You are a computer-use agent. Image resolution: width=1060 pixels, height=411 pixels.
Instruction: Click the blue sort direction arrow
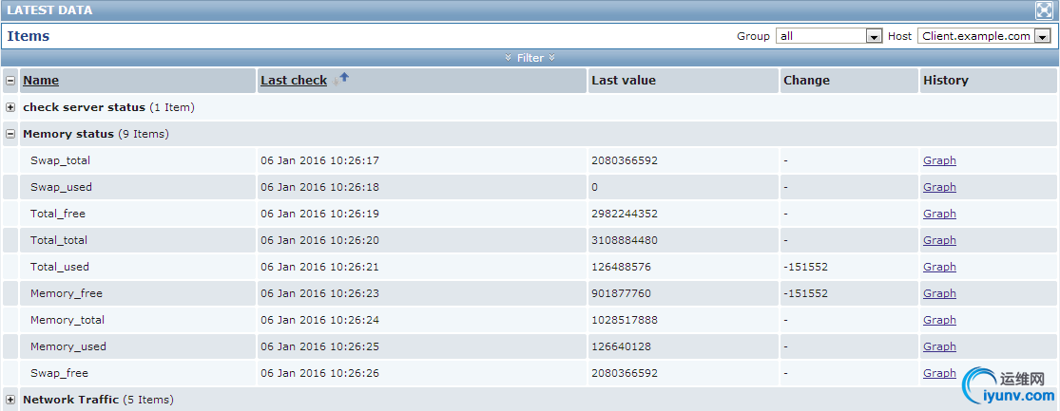[x=344, y=78]
